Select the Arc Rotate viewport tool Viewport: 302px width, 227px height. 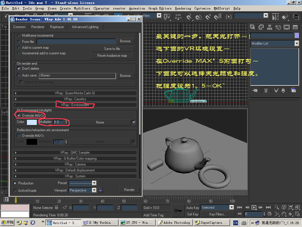click(290, 214)
